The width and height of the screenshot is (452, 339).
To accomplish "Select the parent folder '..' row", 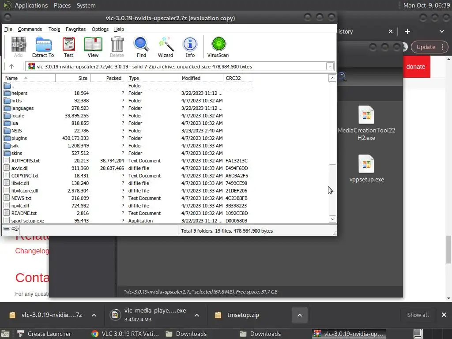I will click(128, 86).
